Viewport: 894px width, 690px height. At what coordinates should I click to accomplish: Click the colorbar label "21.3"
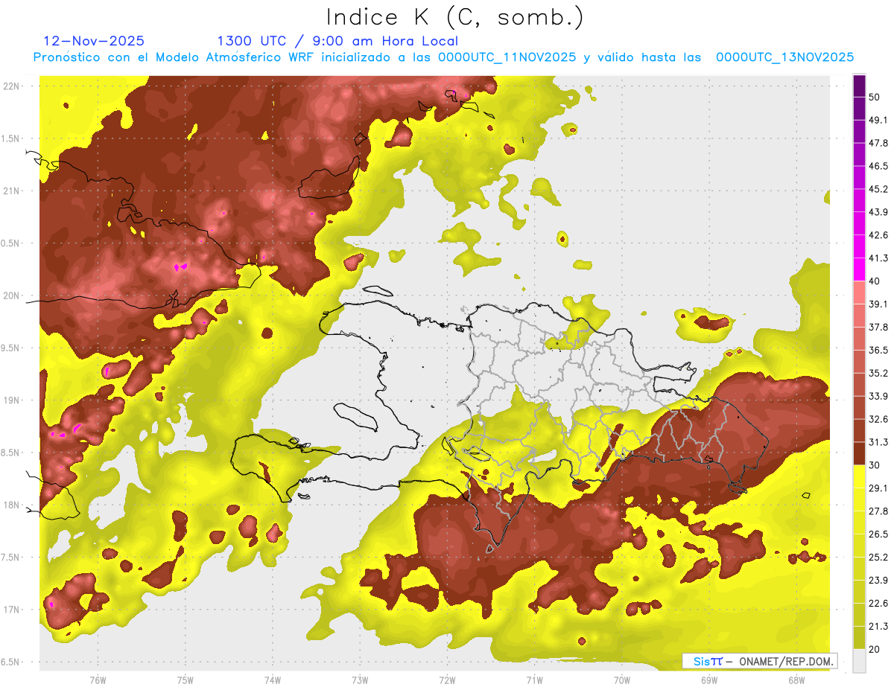[878, 627]
